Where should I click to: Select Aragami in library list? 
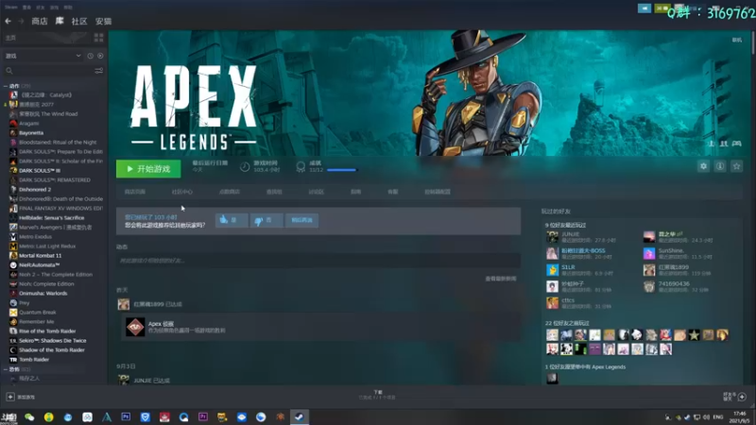click(29, 124)
